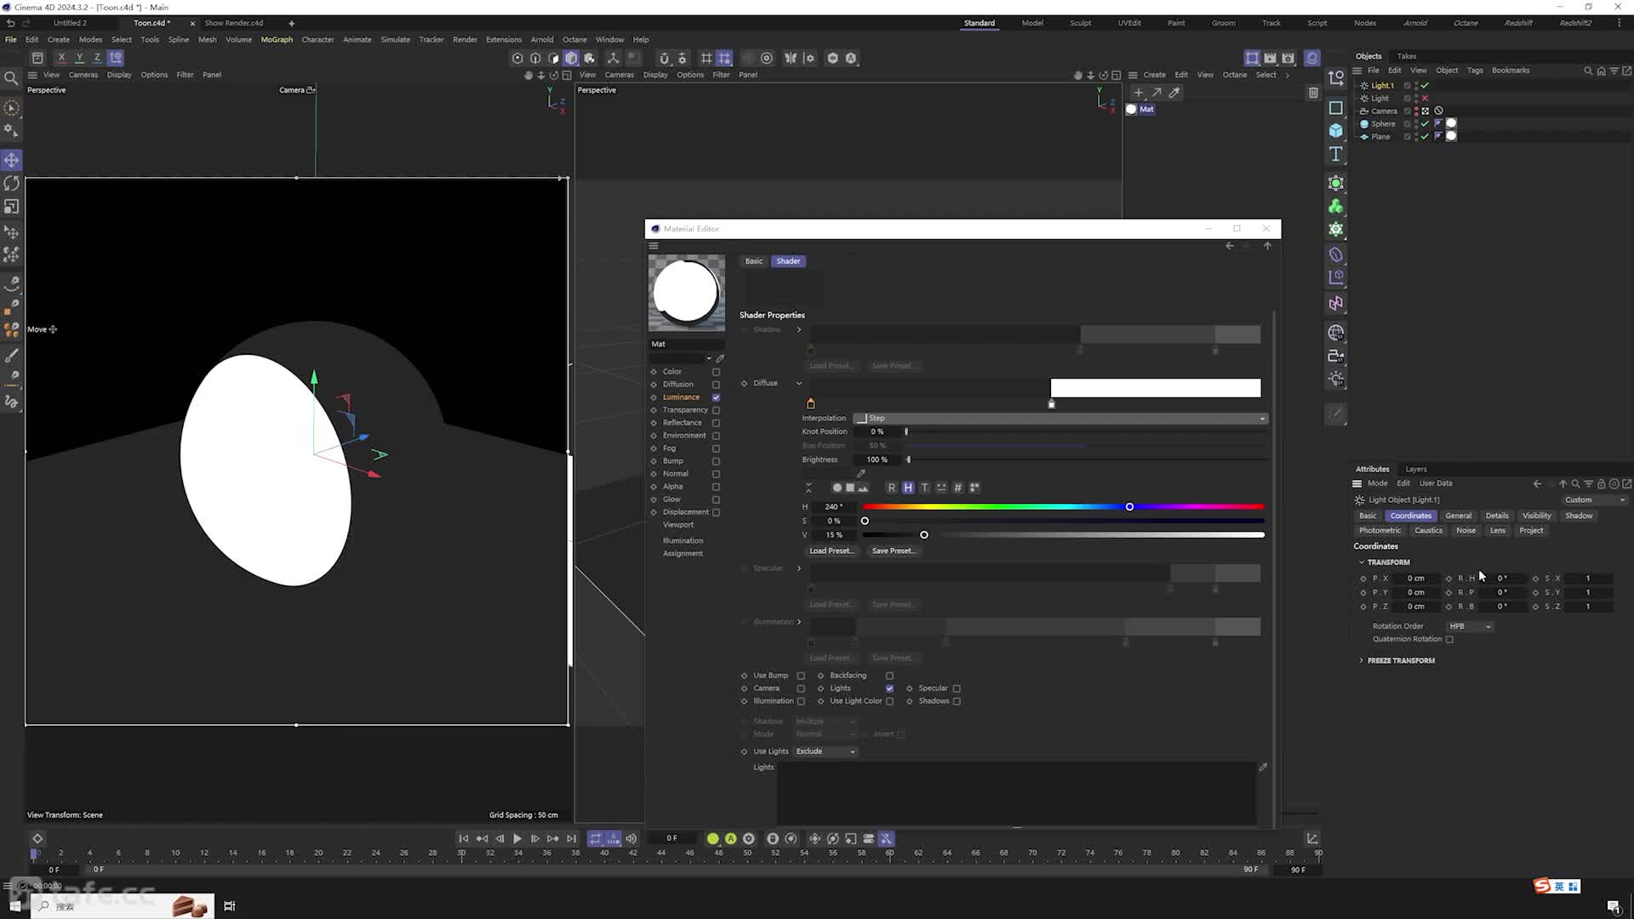Enable the Reflectance channel checkbox
Image resolution: width=1634 pixels, height=919 pixels.
716,423
